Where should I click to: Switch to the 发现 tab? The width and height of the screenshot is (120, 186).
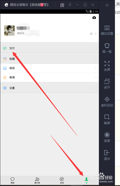pos(62,180)
